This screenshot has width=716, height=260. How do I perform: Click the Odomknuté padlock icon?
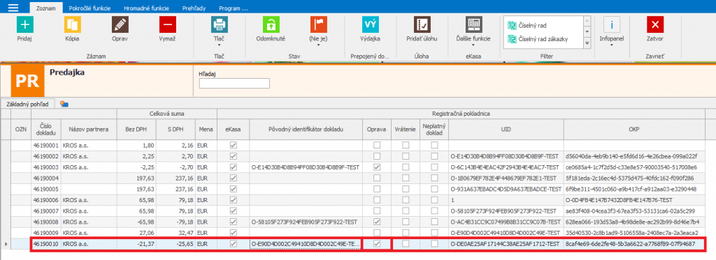(271, 24)
